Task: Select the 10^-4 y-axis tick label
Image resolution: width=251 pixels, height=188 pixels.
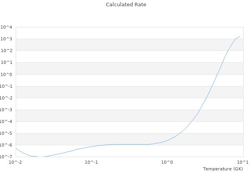Action: [x=6, y=121]
